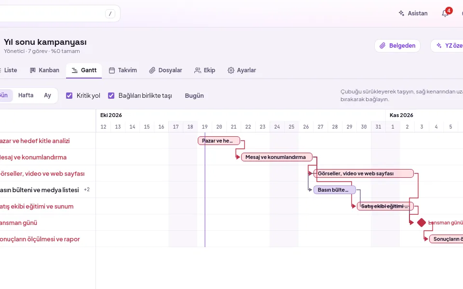Select the Sonuçların ölçülmesi Gantt bar
This screenshot has width=463, height=289.
446,239
